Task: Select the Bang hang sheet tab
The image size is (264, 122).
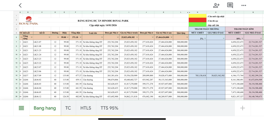Action: pyautogui.click(x=45, y=108)
